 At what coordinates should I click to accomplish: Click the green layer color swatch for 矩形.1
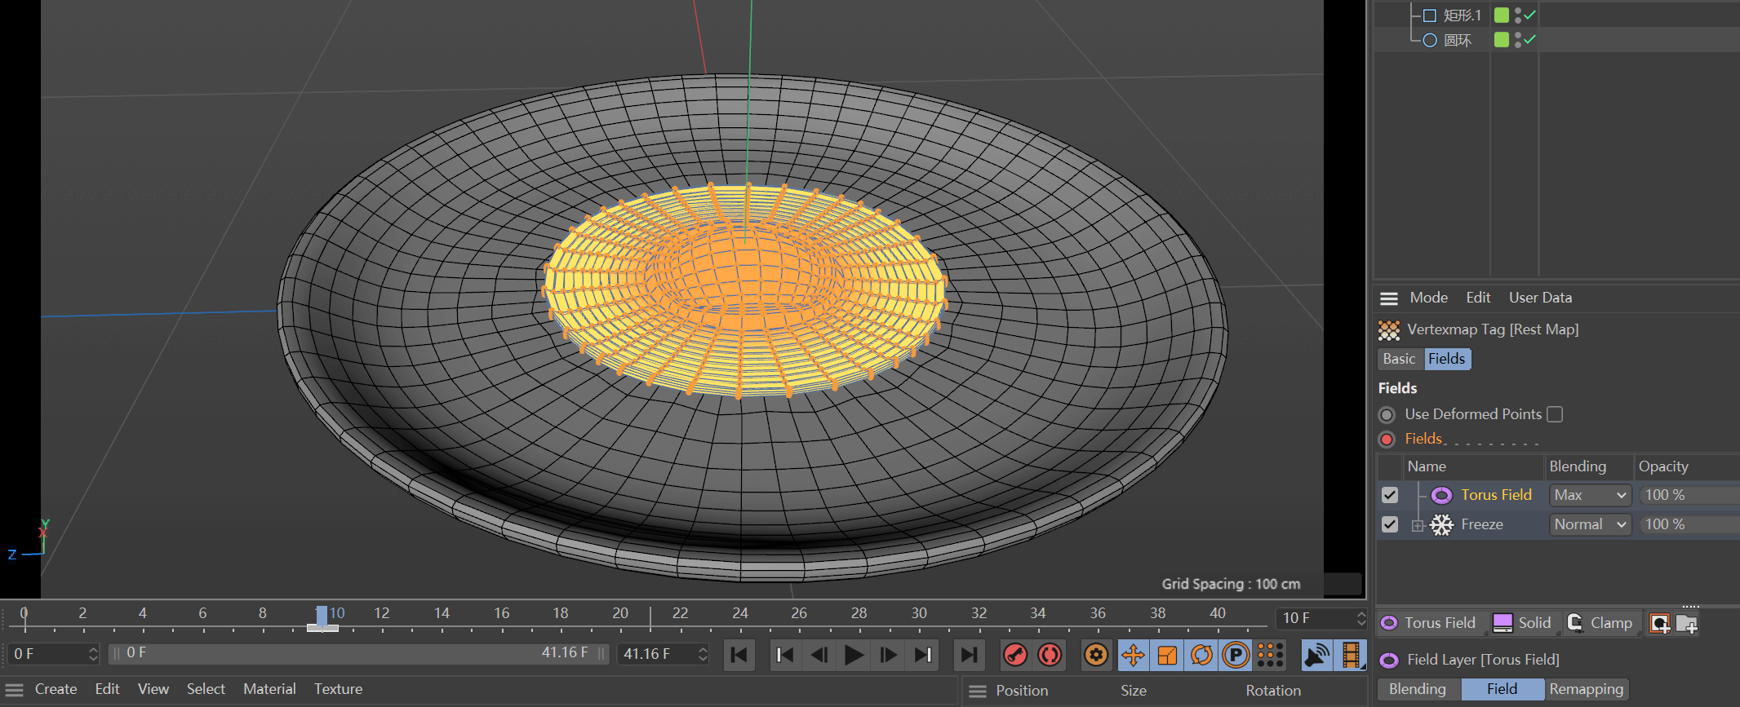coord(1502,15)
